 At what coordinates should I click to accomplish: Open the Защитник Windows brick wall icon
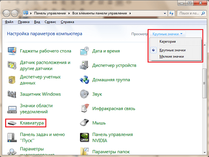pos(12,94)
